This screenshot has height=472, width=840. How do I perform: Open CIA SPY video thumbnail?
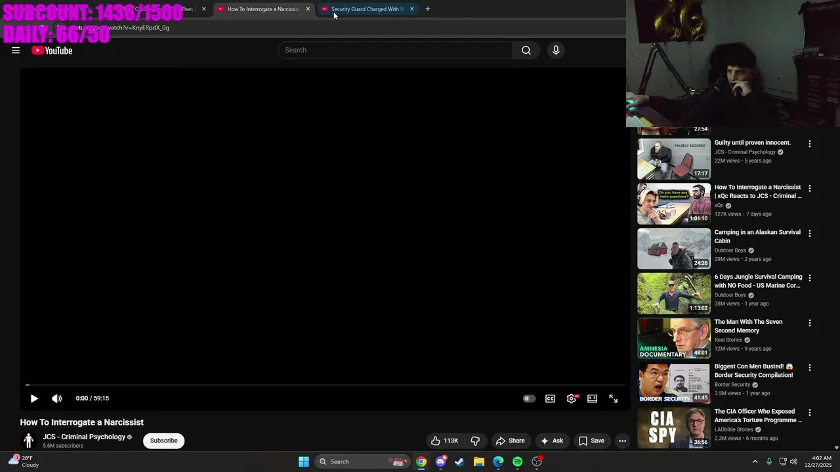(x=674, y=428)
